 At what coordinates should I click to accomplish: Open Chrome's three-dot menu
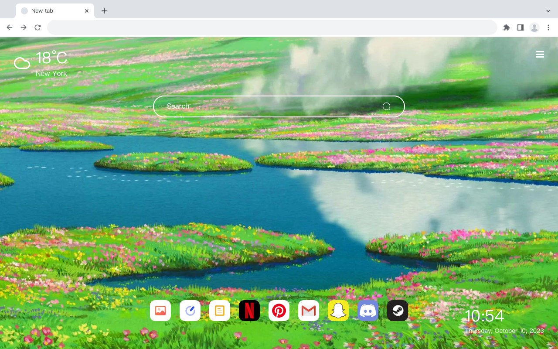548,27
